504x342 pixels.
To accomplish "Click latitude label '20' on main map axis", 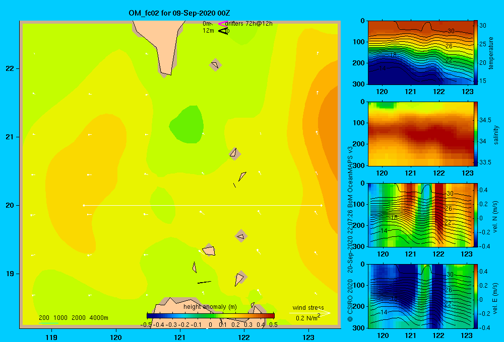I will (10, 205).
